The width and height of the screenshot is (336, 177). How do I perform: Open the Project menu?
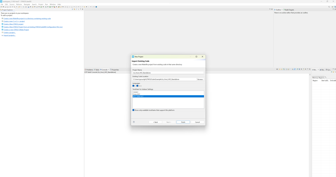[x=41, y=4]
